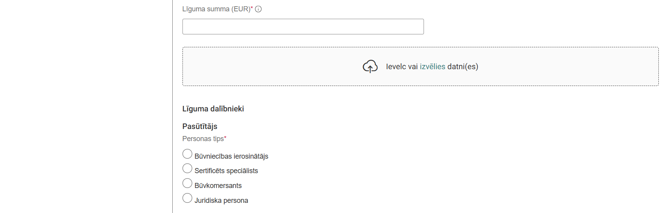
Task: Click the 'Pasūtītājs' subsection heading
Action: [200, 126]
